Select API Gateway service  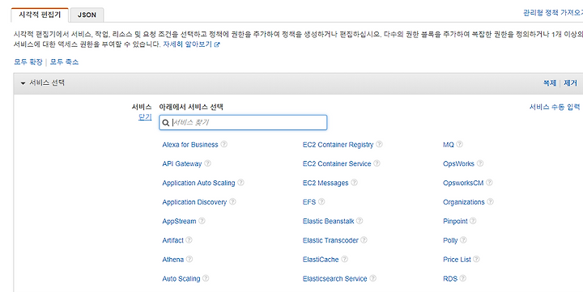pos(182,164)
